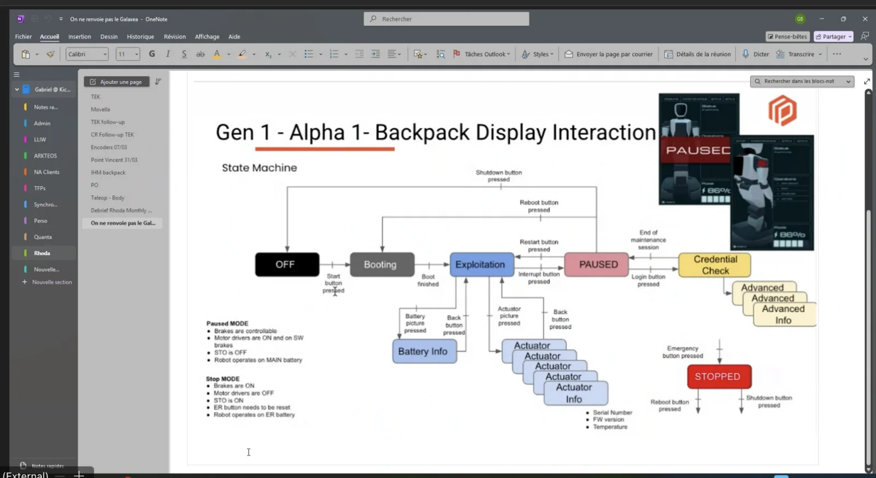
Task: Open the Affichage ribbon tab
Action: click(207, 37)
